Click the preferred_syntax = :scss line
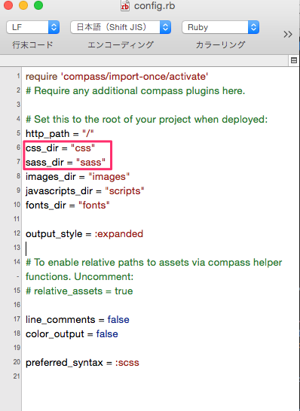 tap(82, 363)
